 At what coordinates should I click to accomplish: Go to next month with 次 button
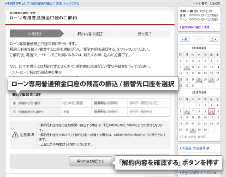coord(214,39)
